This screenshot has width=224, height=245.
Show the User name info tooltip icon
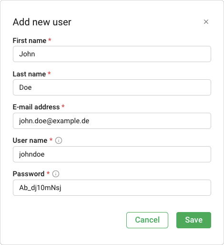point(59,140)
